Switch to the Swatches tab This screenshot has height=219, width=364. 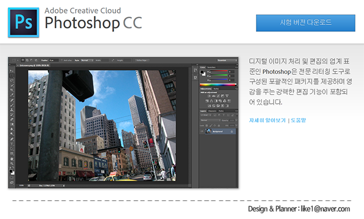pos(212,68)
